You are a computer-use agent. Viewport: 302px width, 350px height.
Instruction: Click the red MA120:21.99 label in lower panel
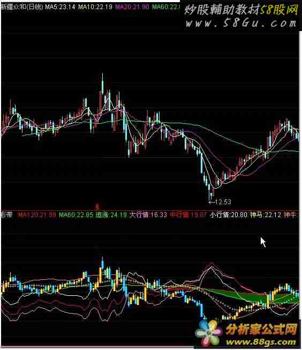coord(37,215)
